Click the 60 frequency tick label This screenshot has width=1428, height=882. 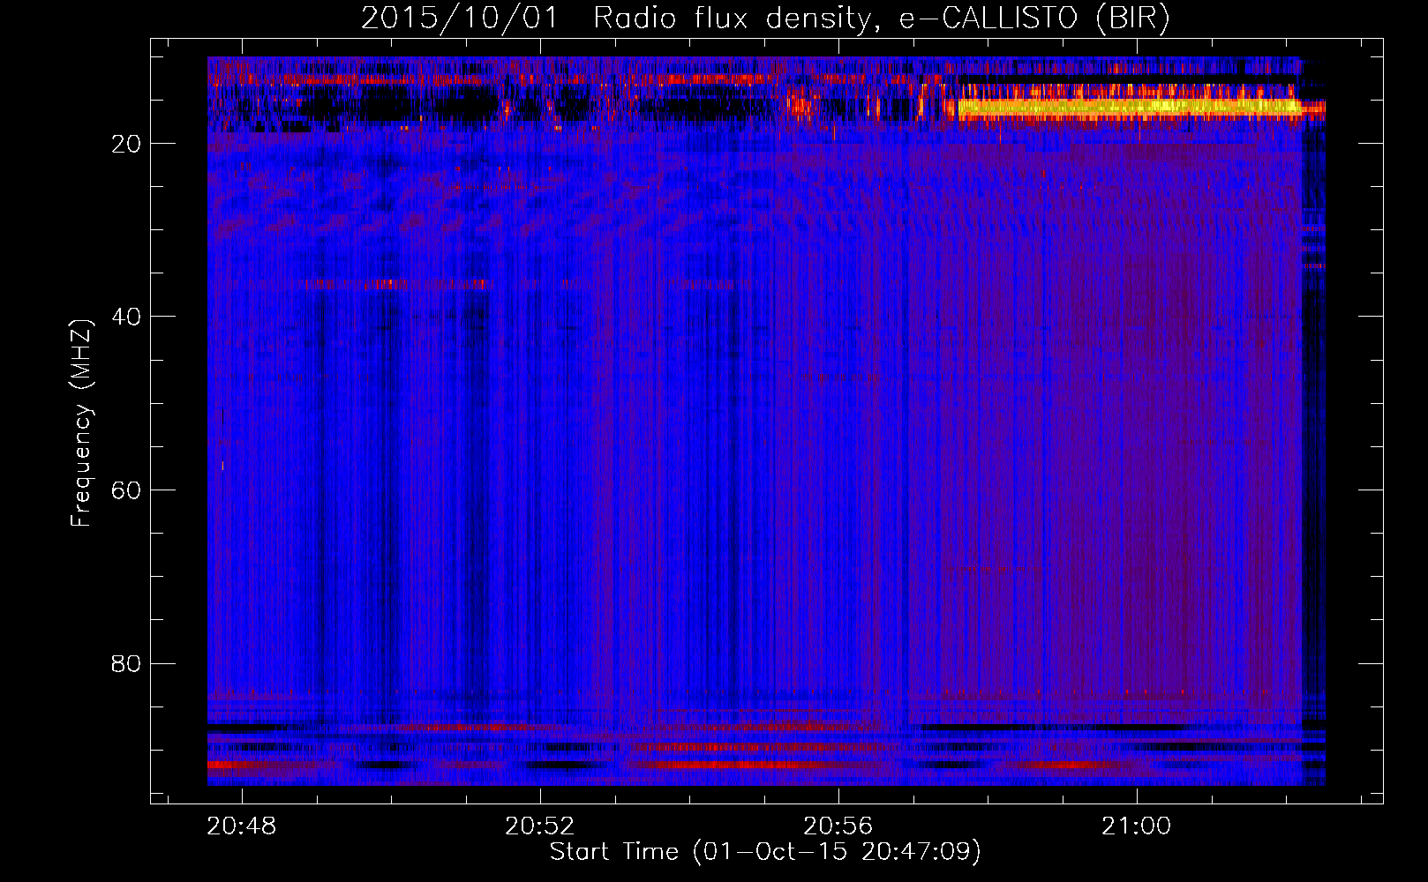[x=126, y=490]
